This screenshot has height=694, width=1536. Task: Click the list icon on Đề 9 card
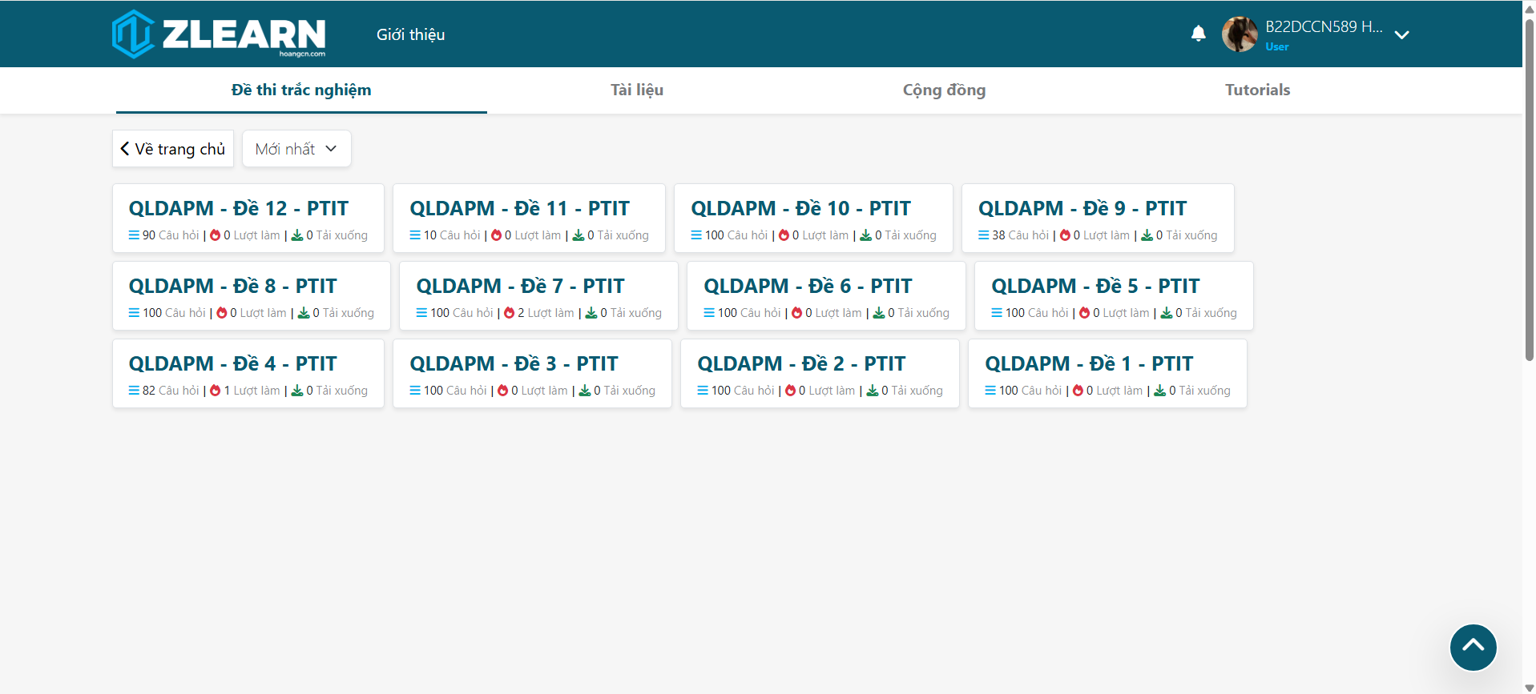pyautogui.click(x=983, y=235)
